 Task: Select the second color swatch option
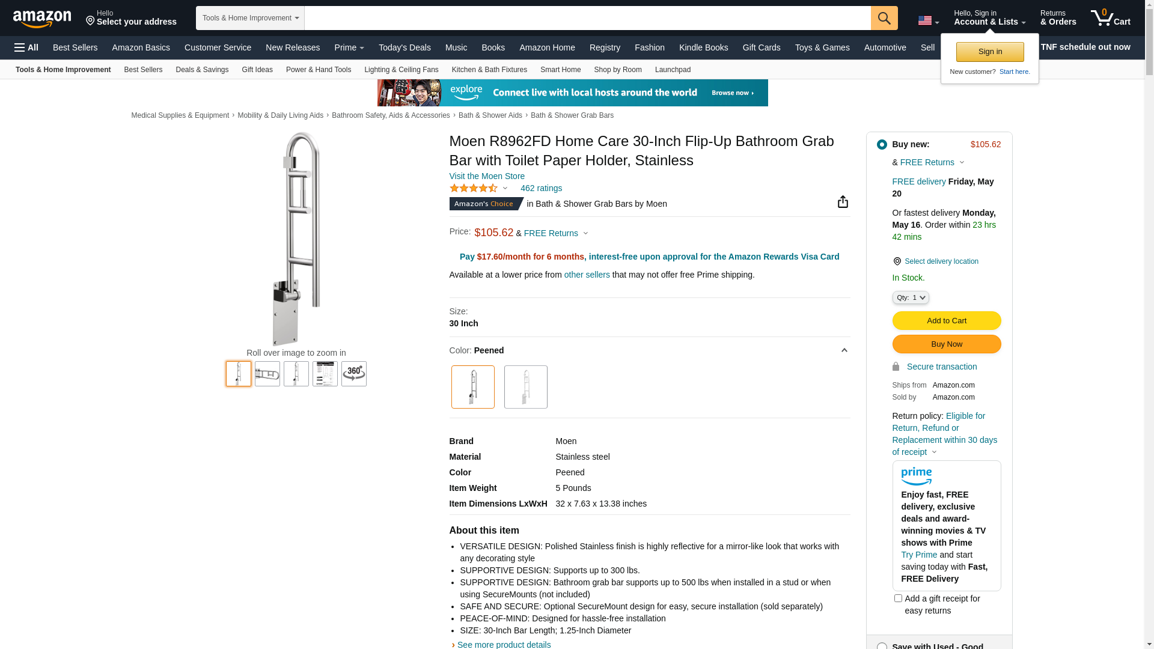pyautogui.click(x=526, y=387)
